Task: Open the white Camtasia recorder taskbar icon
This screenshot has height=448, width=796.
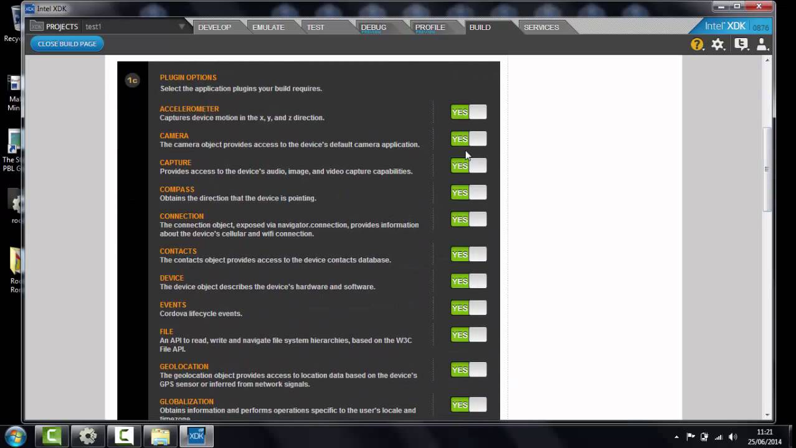Action: point(123,436)
